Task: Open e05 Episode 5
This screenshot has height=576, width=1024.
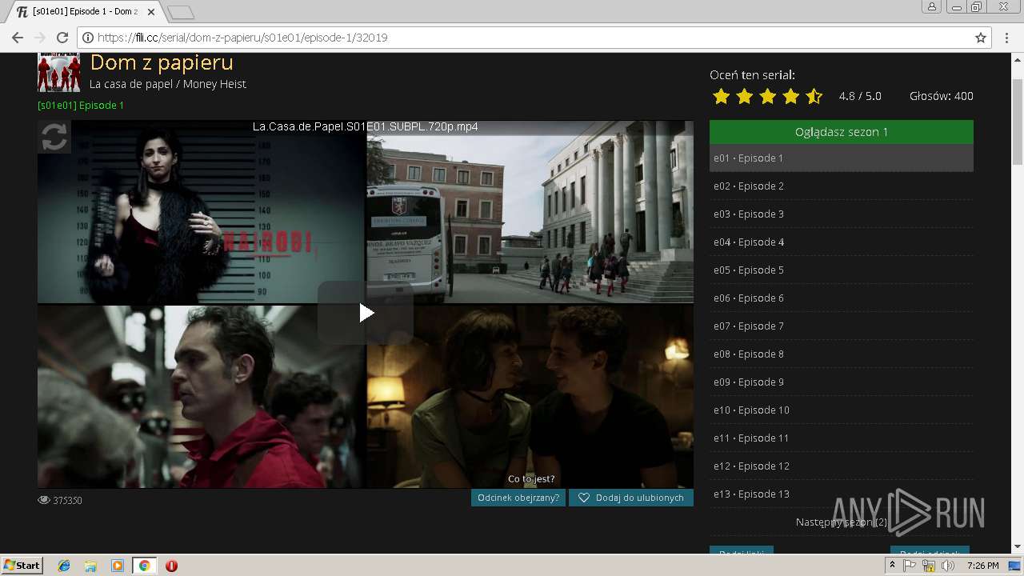Action: [x=842, y=270]
